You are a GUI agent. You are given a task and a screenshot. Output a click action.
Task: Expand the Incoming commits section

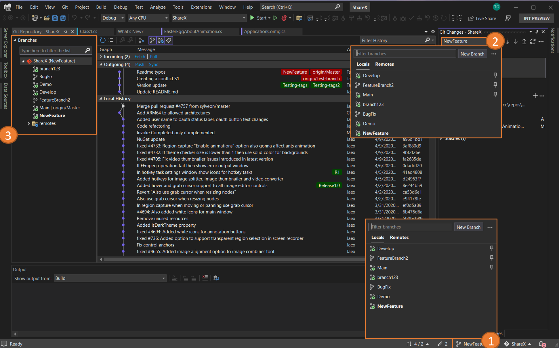[x=101, y=57]
